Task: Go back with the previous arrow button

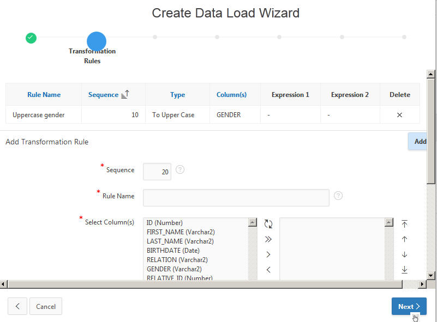Action: pos(17,306)
